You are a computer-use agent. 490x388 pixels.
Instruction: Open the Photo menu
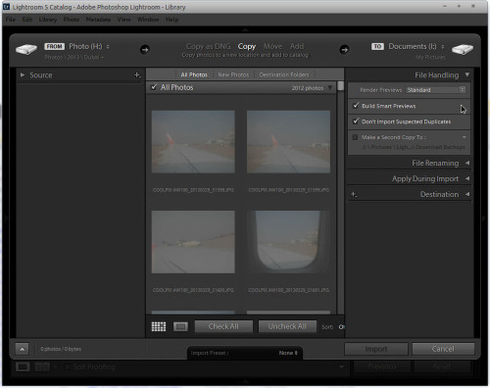pos(72,20)
